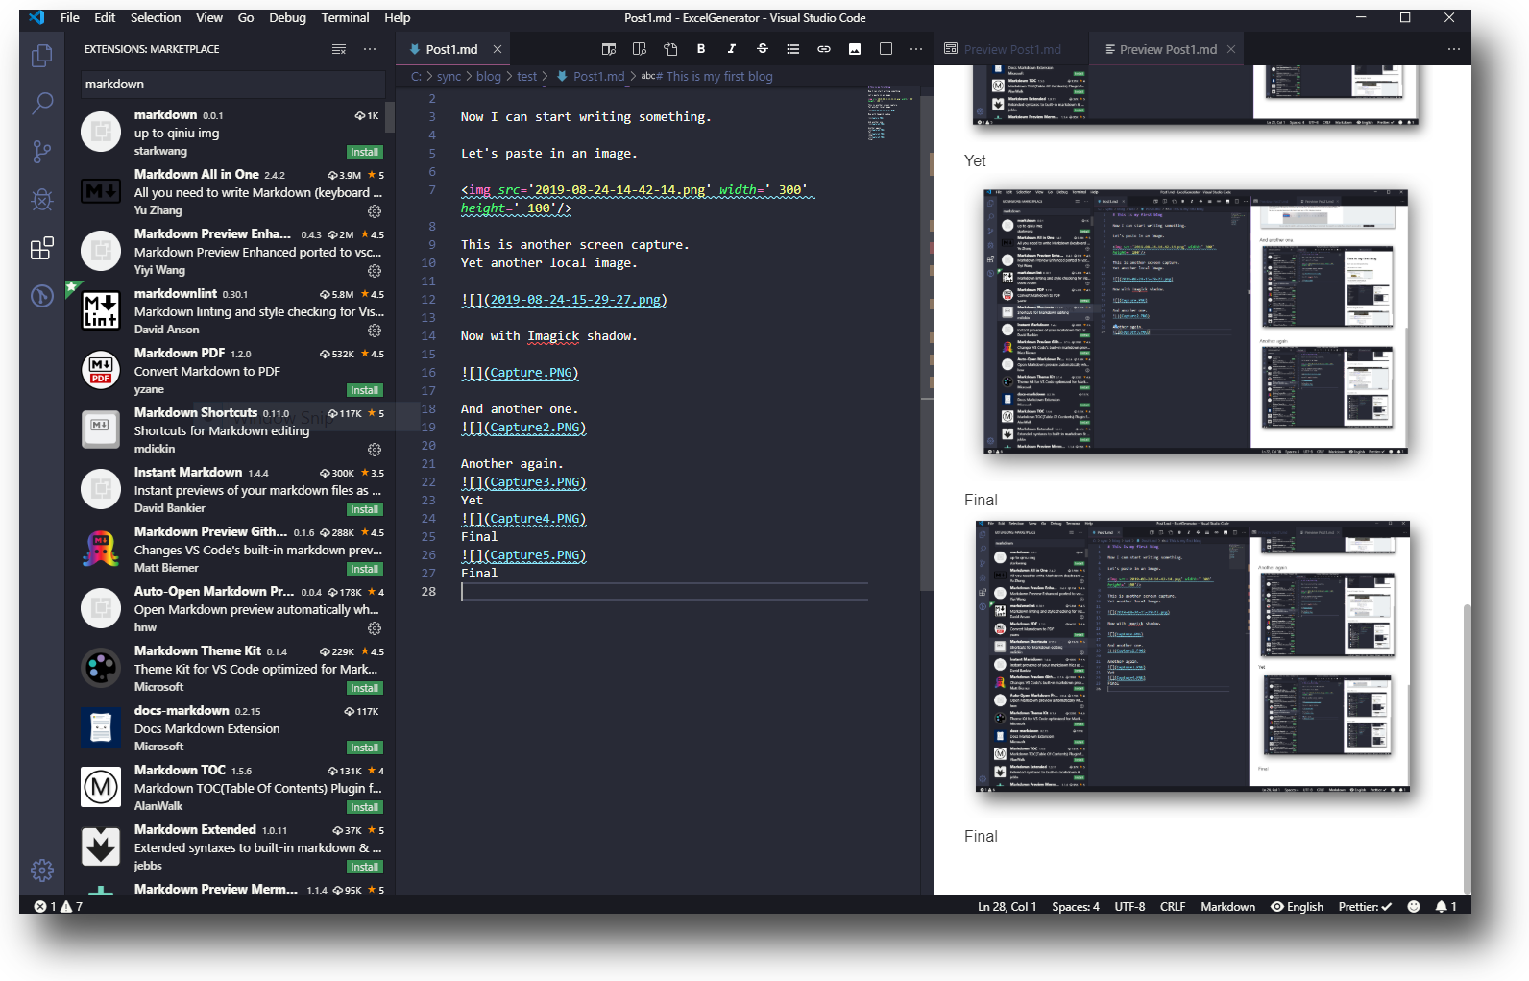
Task: Install the Instant Markdown extension
Action: pos(364,509)
